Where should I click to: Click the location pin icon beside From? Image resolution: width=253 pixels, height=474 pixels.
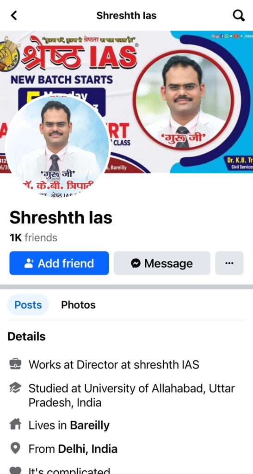(x=15, y=449)
